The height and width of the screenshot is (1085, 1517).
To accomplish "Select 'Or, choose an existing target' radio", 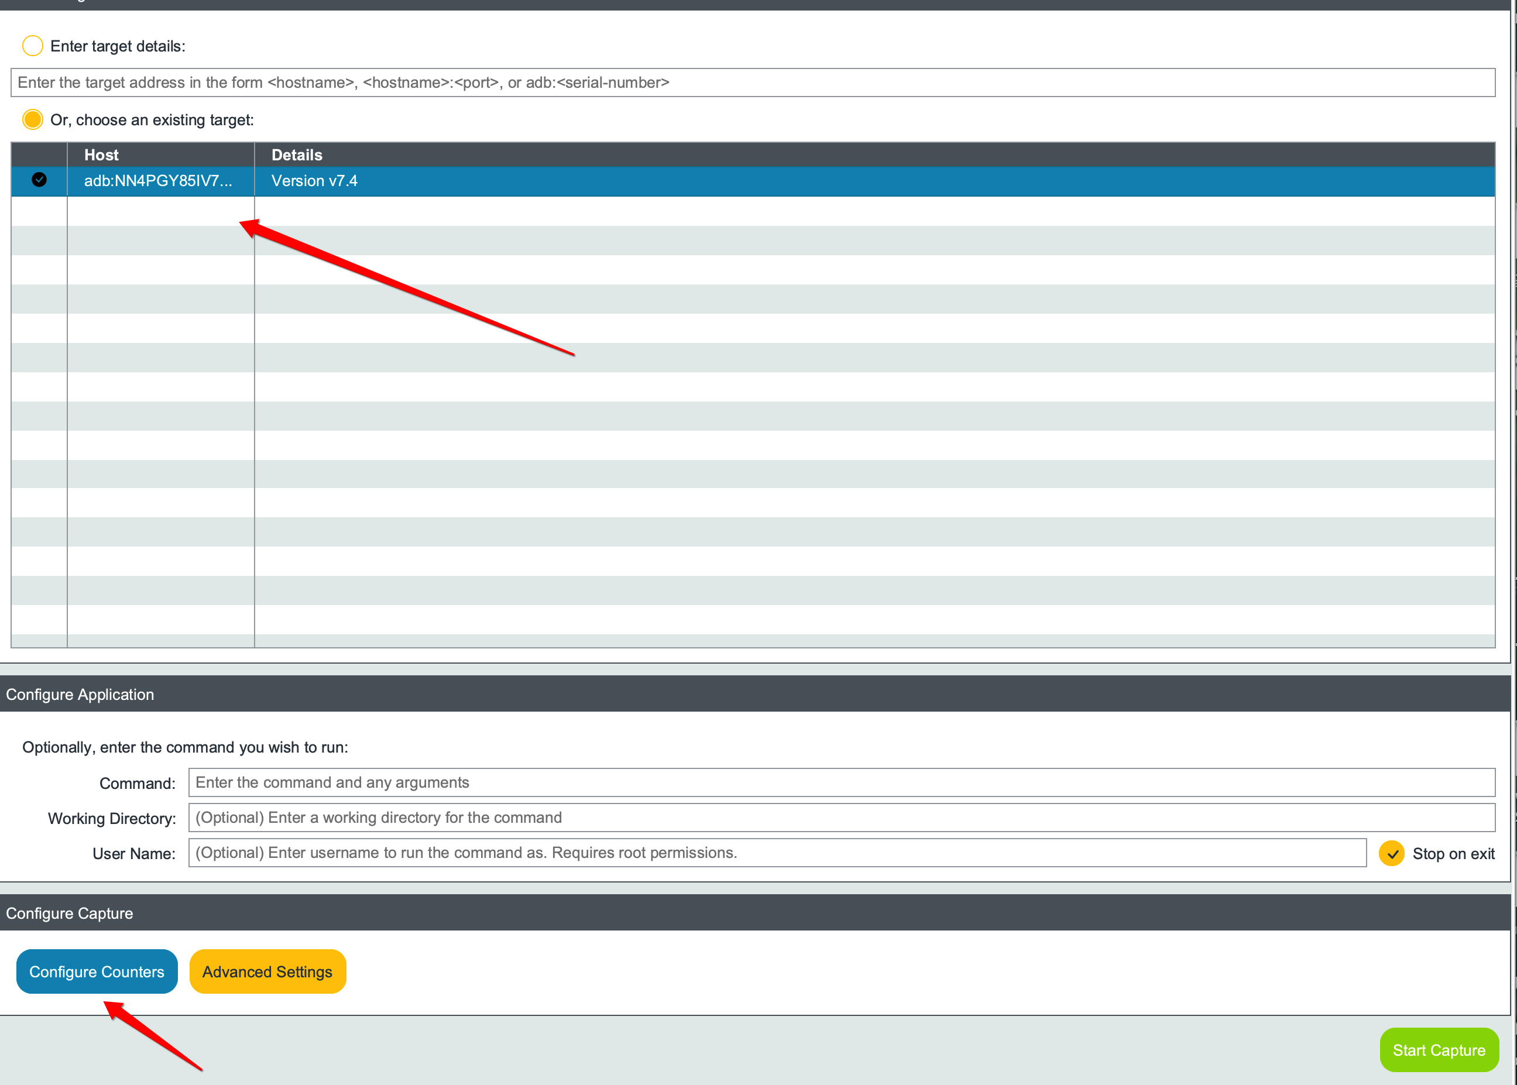I will point(32,119).
